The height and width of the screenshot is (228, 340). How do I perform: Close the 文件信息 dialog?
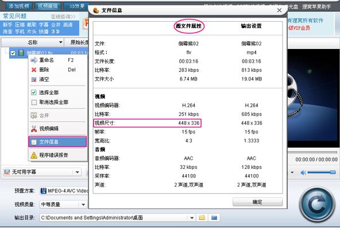[x=279, y=10]
